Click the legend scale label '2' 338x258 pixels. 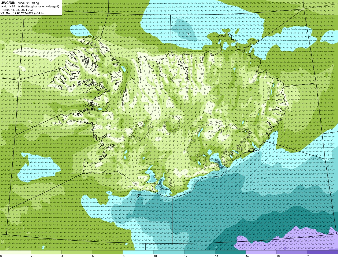click(32, 256)
